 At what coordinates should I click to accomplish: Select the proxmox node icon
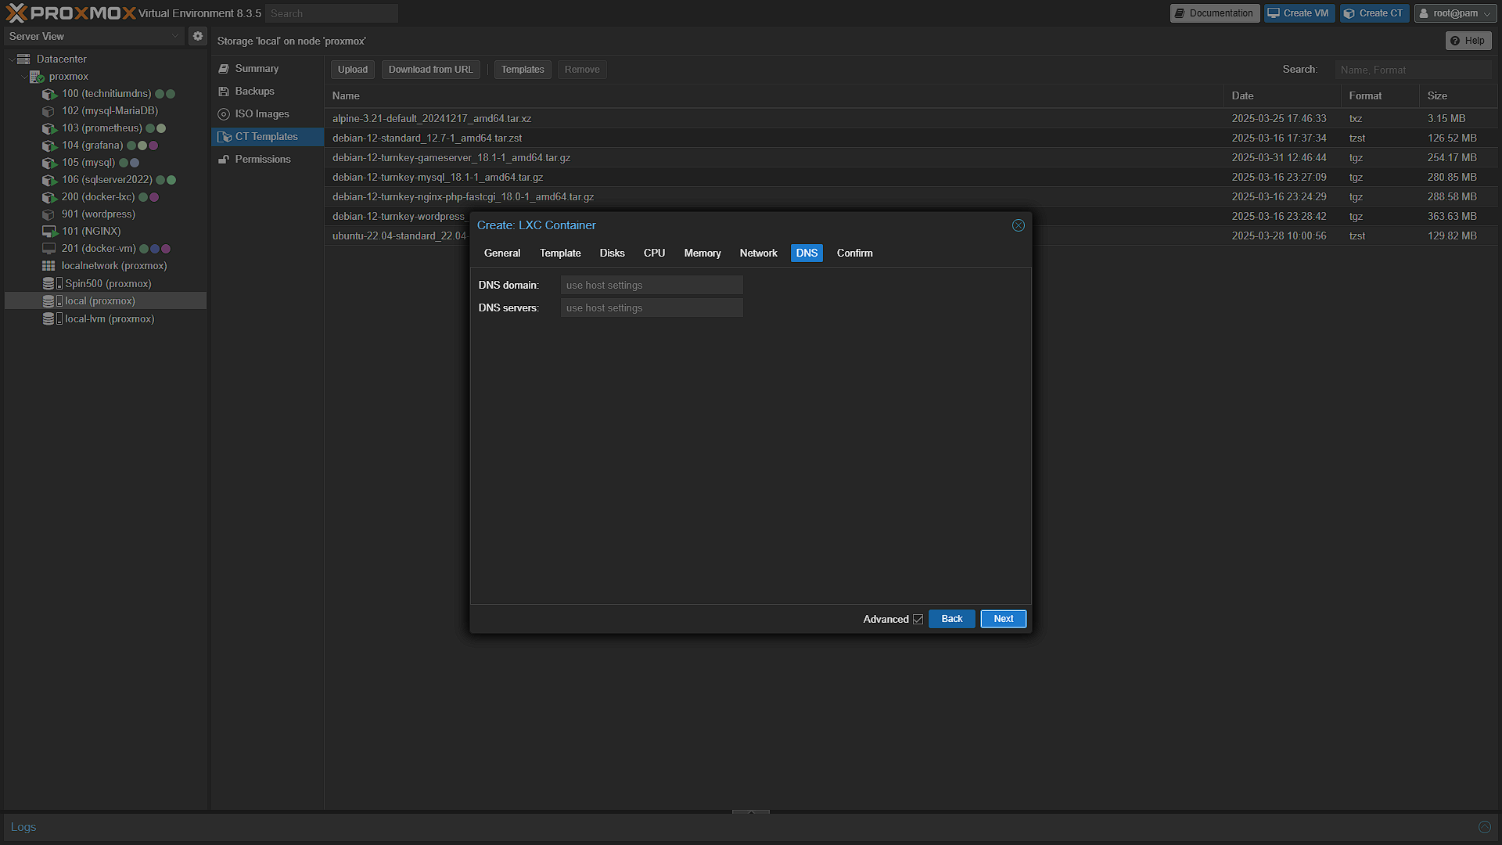pyautogui.click(x=37, y=76)
